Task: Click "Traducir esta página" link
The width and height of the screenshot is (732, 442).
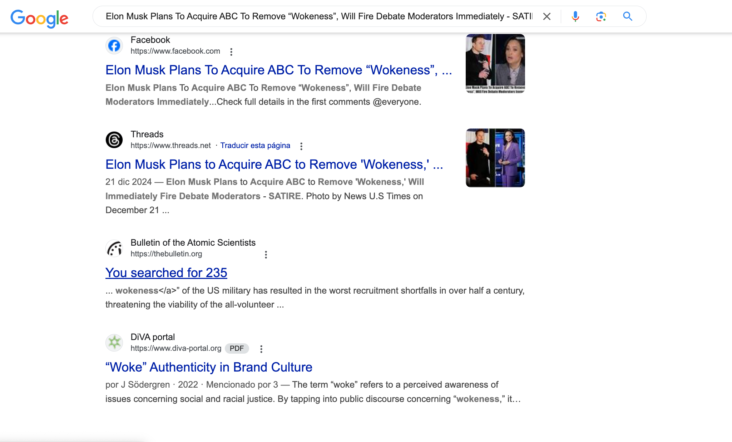Action: coord(255,146)
